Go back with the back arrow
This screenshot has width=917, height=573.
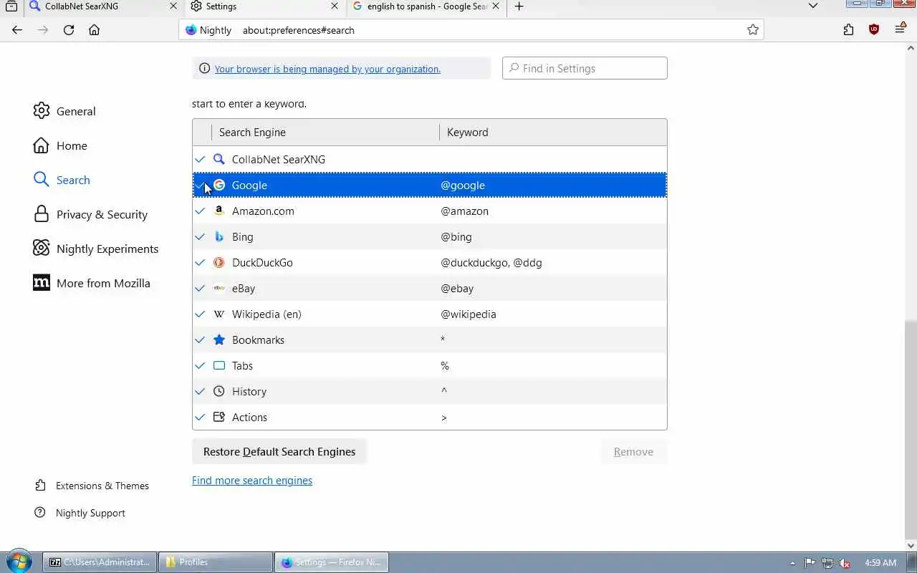(17, 30)
